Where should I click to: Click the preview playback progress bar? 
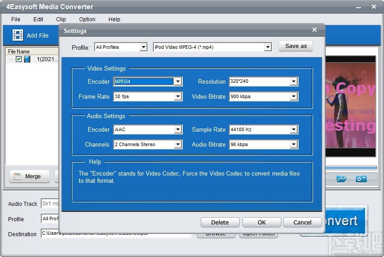pos(351,168)
